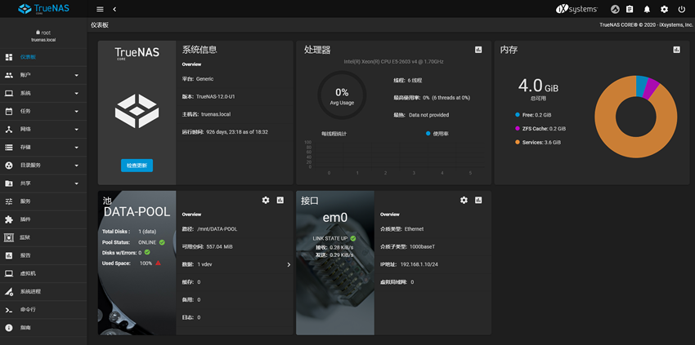The image size is (695, 345).
Task: Click the TrueCommand status icon
Action: (614, 9)
